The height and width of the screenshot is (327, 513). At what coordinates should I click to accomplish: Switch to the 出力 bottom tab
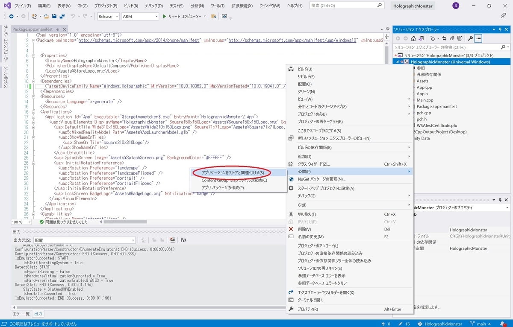tap(38, 314)
